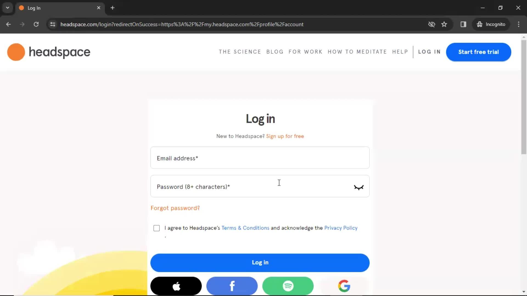Toggle password visibility eye icon

[x=358, y=187]
